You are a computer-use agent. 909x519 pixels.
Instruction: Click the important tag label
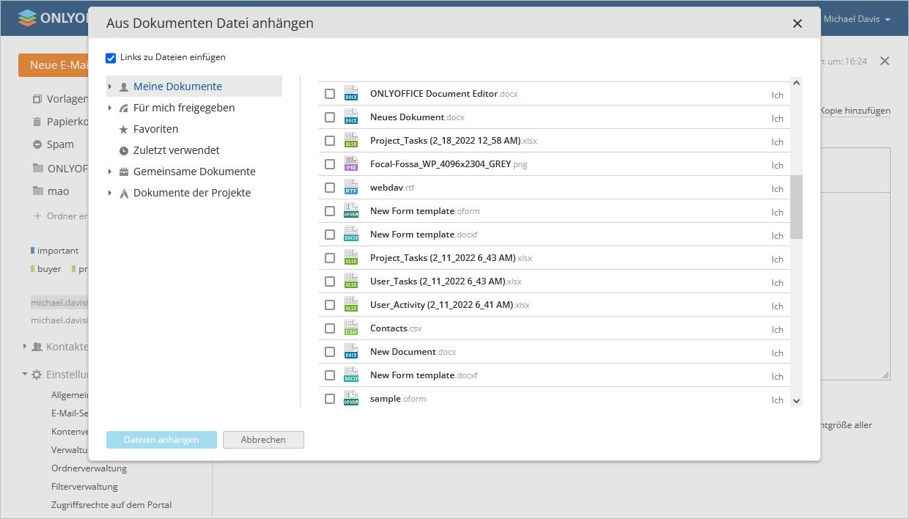pos(58,251)
